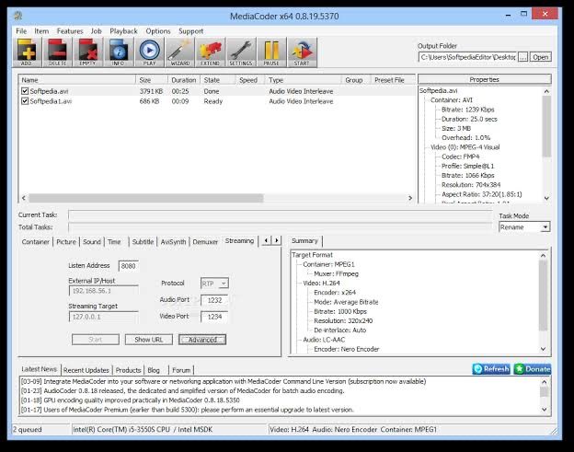Switch to the AviSynth tab
Image resolution: width=574 pixels, height=452 pixels.
[173, 242]
